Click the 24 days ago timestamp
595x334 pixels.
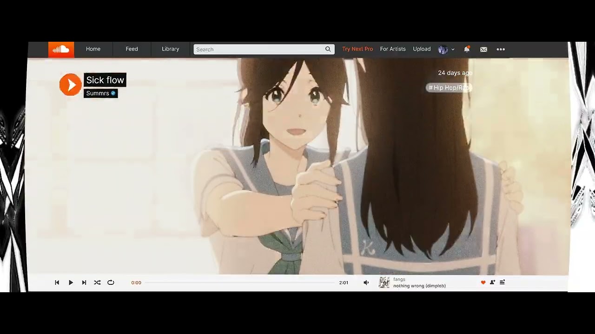(455, 73)
